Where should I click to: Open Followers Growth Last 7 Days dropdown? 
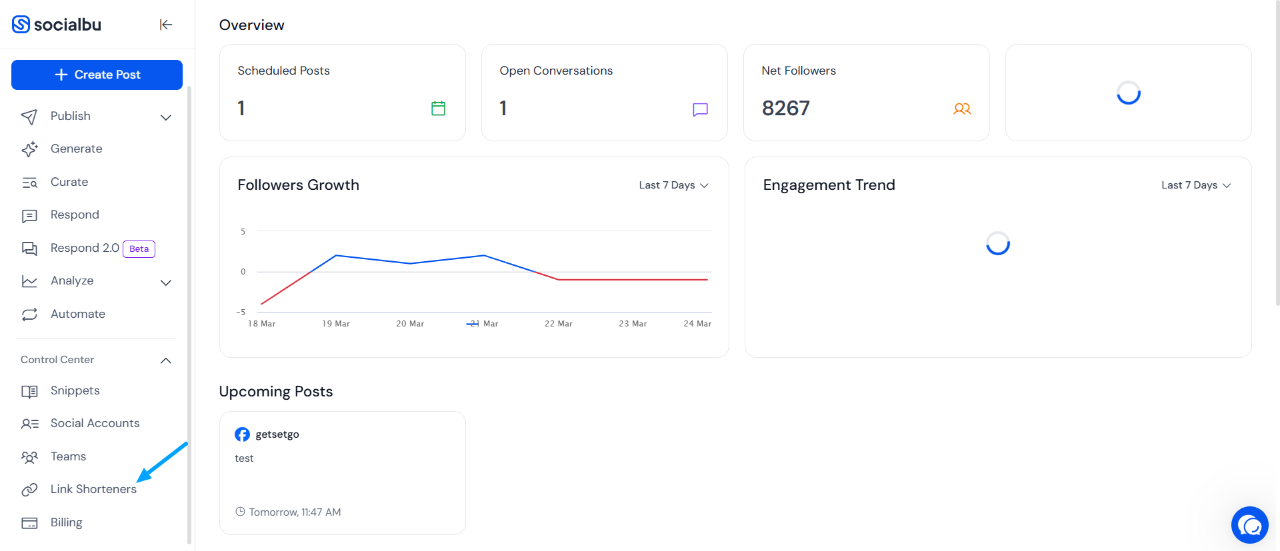(x=673, y=185)
